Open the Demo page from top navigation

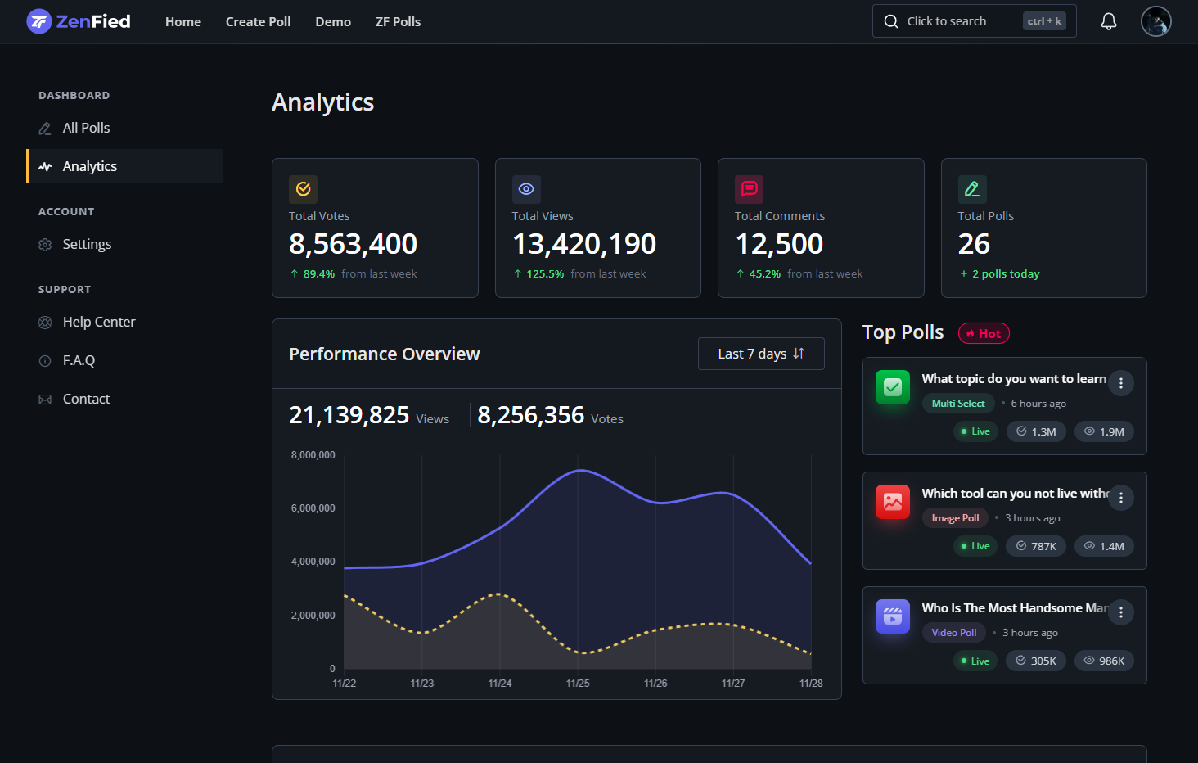333,22
